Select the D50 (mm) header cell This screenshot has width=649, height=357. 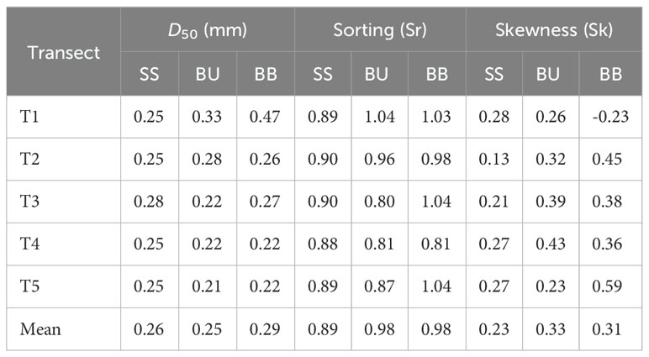pos(208,30)
